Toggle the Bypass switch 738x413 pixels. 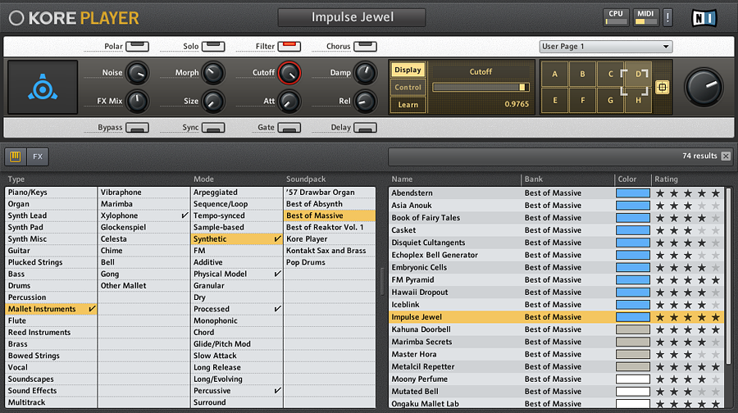coord(137,128)
